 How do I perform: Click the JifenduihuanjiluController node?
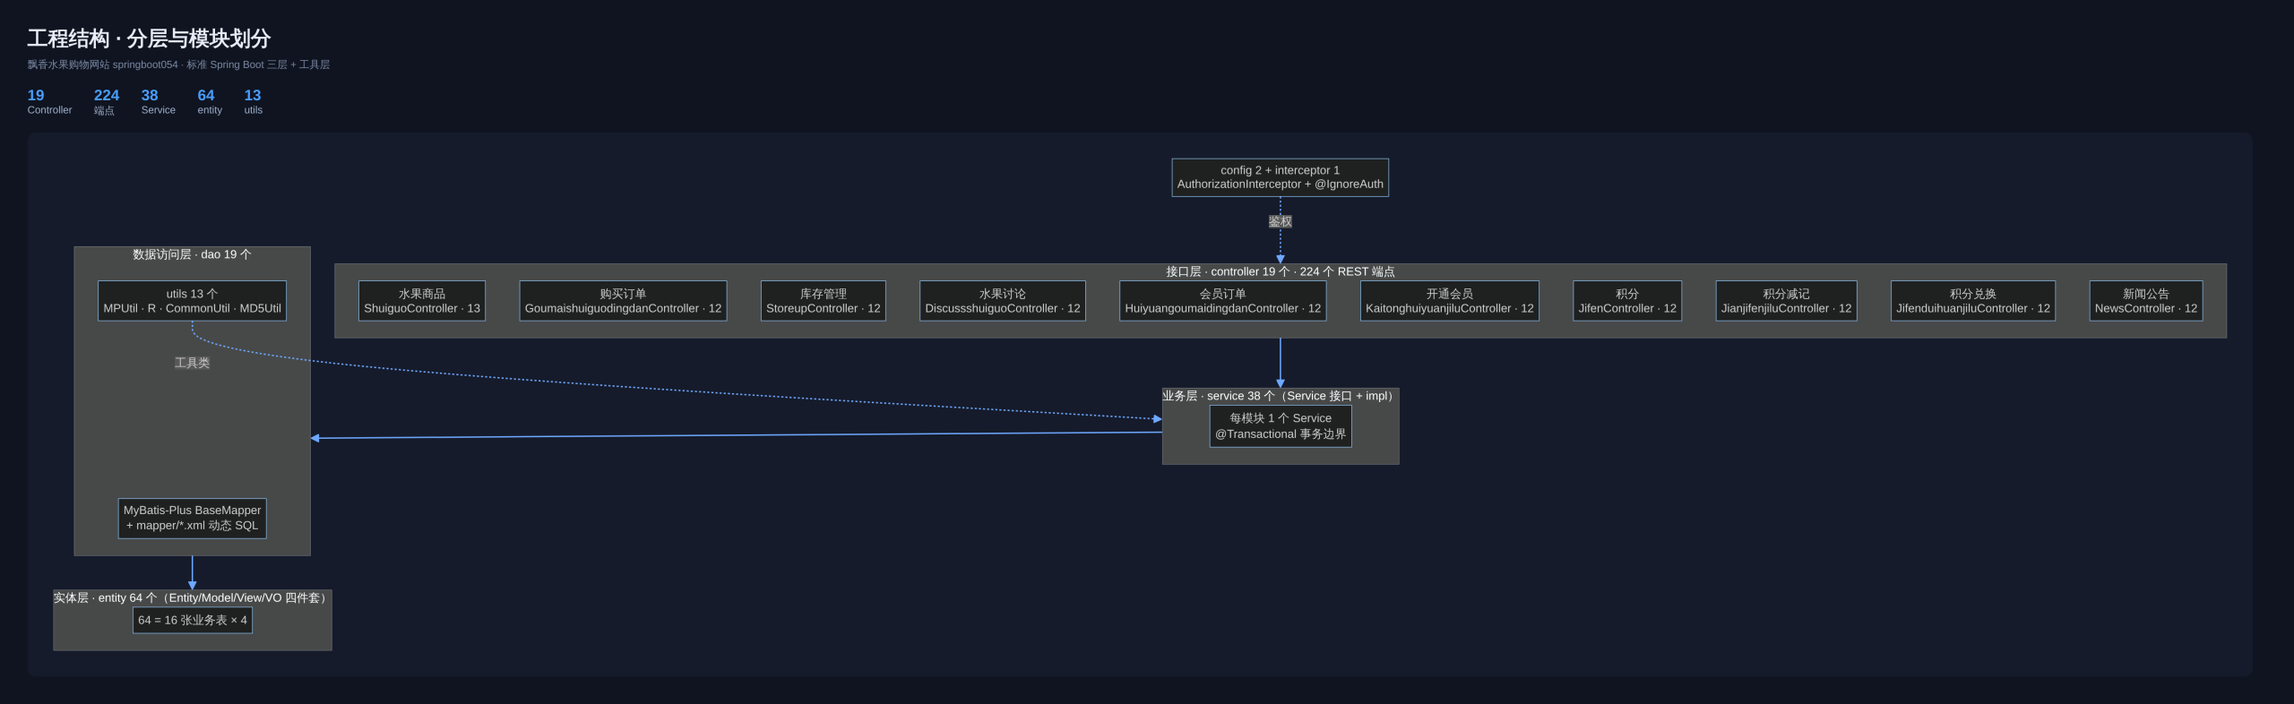tap(1973, 301)
